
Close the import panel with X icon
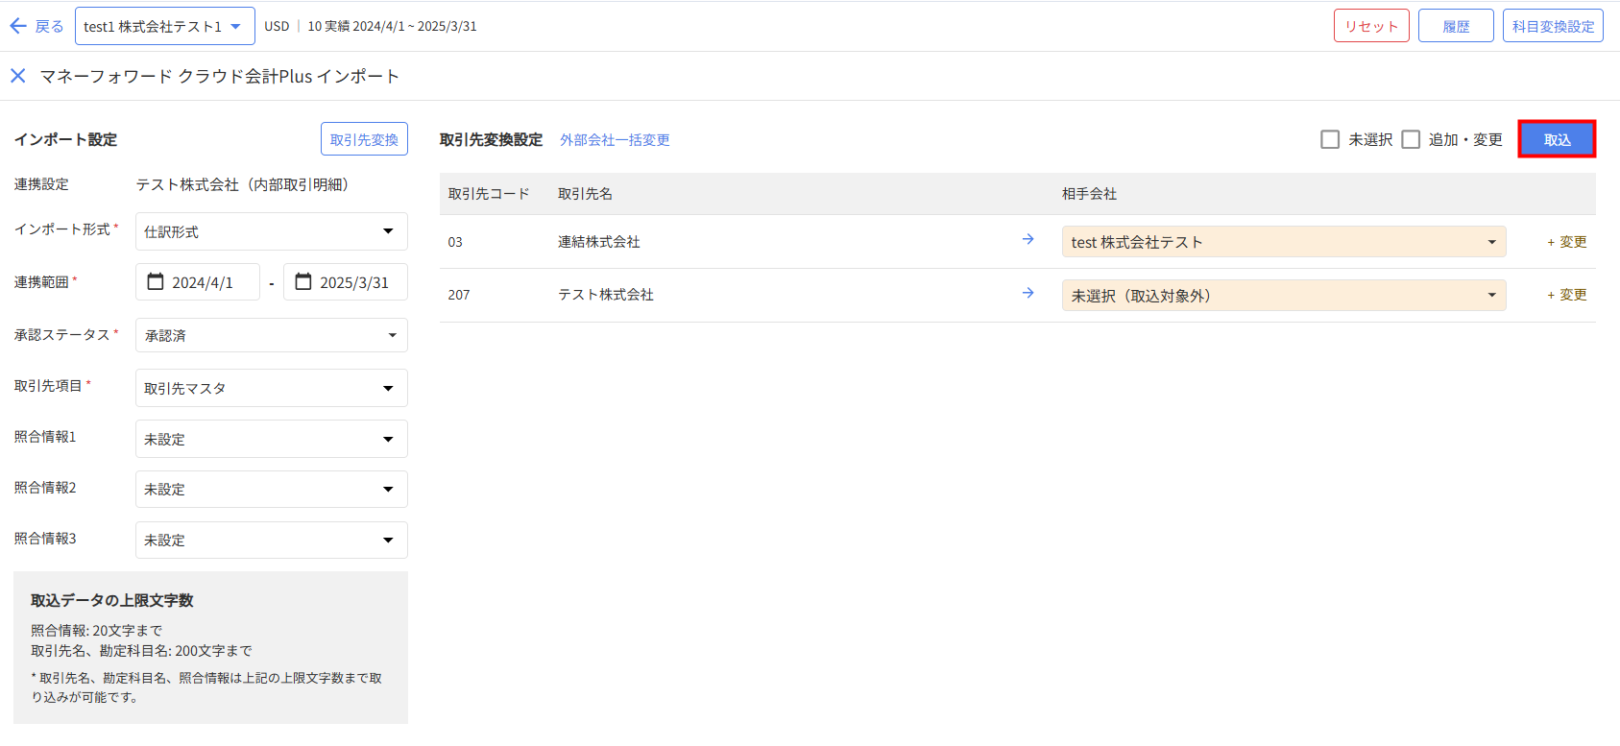pos(18,76)
